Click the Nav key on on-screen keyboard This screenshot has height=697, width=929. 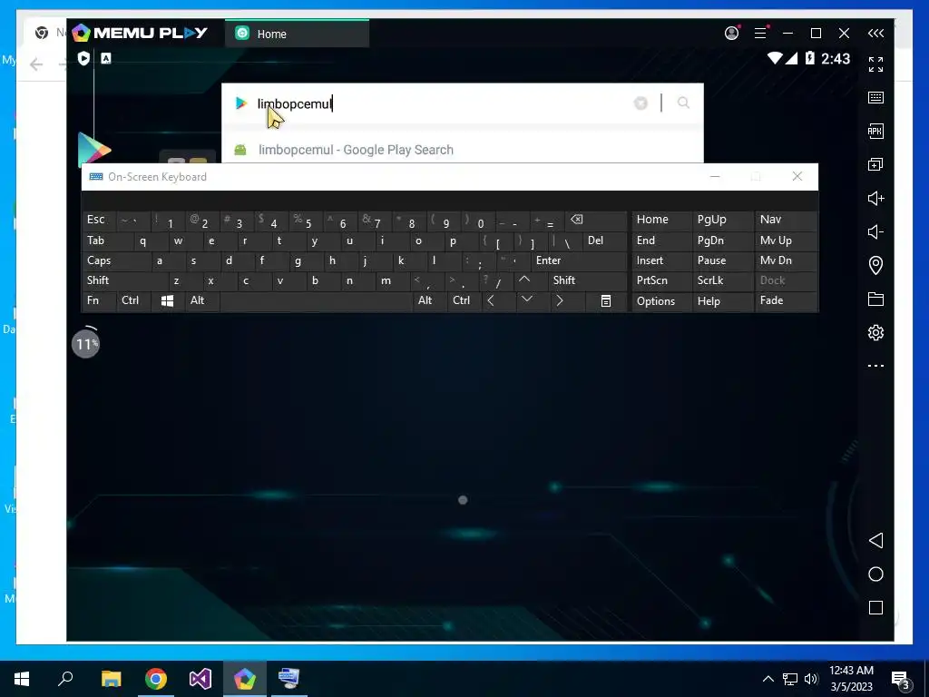pos(787,221)
